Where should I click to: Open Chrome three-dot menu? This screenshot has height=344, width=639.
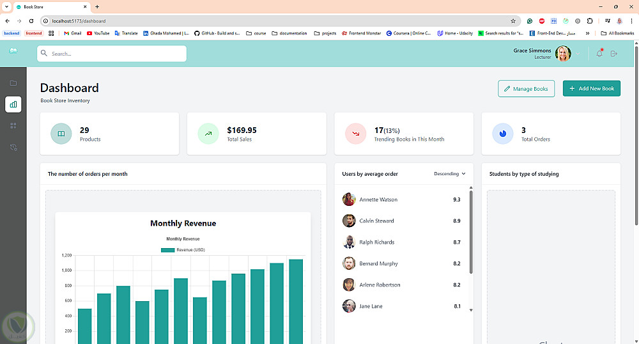(632, 21)
